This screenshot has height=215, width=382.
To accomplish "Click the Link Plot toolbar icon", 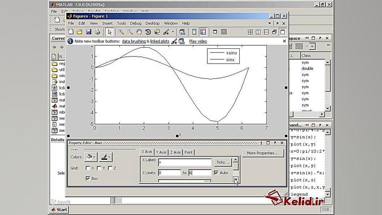I will click(x=182, y=32).
